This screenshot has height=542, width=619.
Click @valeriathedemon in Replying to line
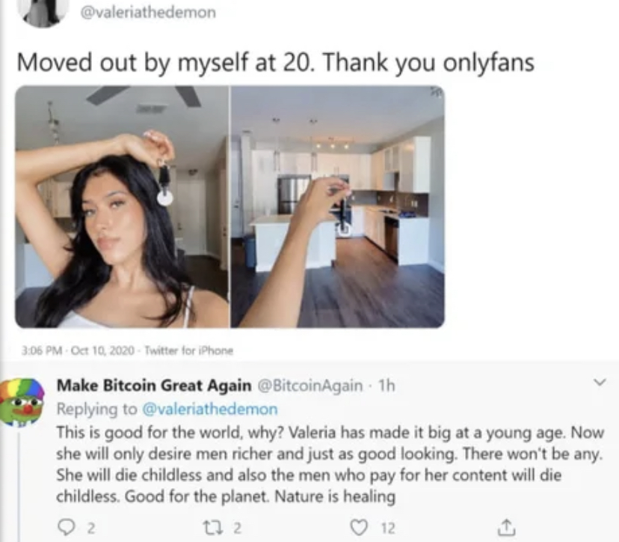[209, 409]
